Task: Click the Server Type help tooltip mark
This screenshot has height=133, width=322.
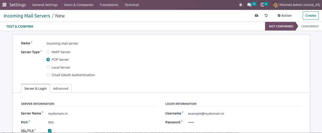Action: [x=41, y=51]
